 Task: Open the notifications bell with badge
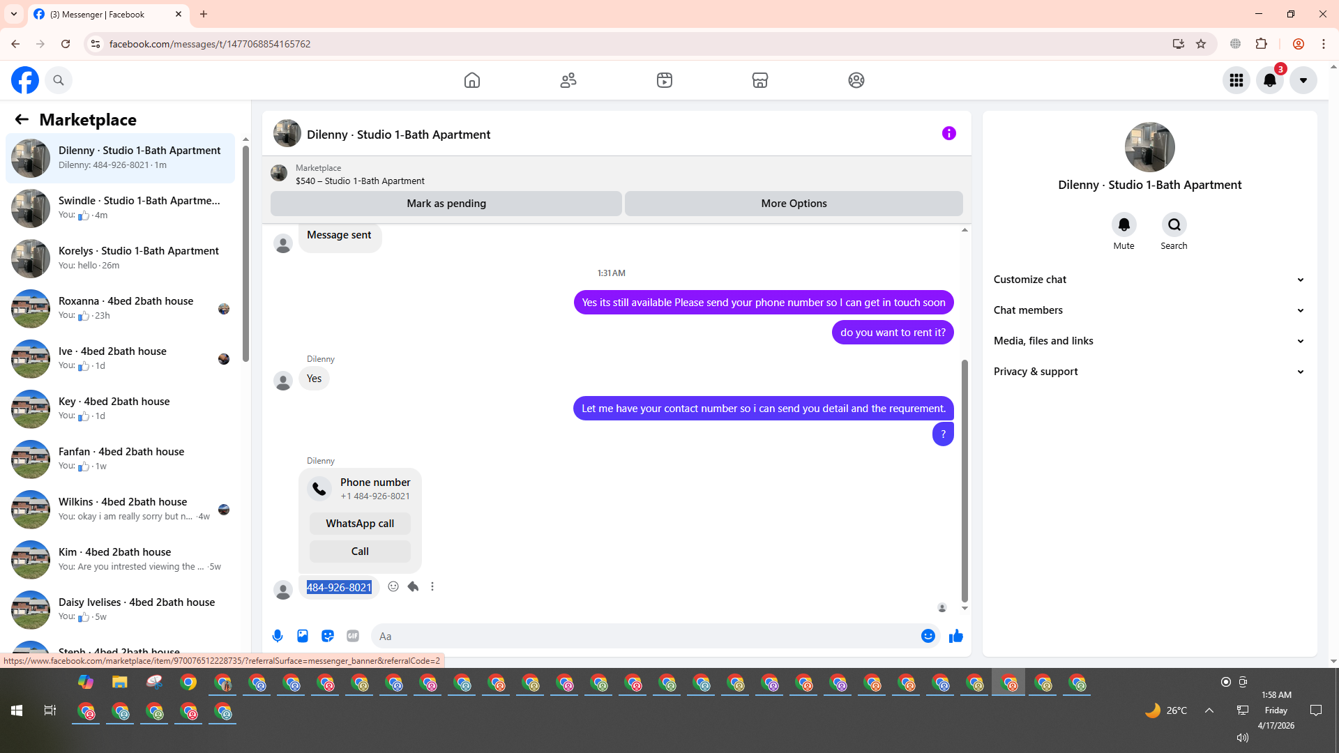pos(1270,80)
